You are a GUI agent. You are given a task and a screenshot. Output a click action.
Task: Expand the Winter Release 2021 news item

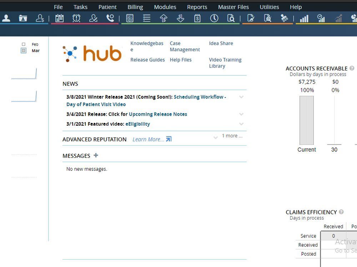241,97
